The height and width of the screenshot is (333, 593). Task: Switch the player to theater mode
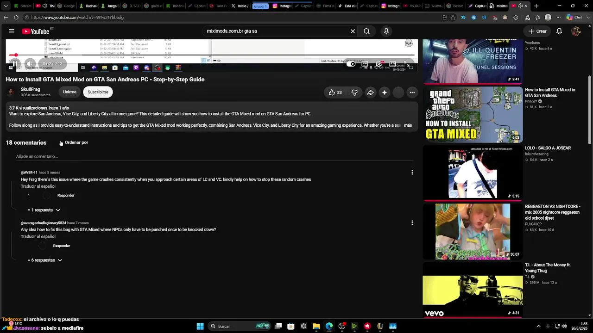[393, 64]
